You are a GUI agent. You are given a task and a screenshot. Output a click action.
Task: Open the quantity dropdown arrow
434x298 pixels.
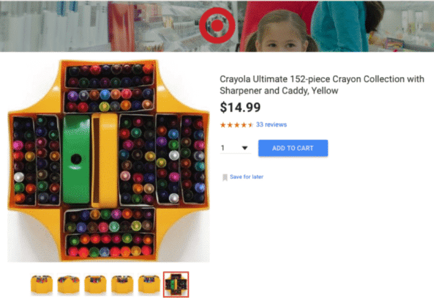tap(245, 148)
